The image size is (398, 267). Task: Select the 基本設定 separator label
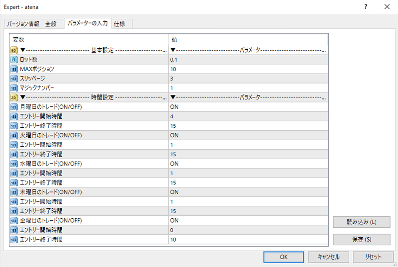(102, 50)
